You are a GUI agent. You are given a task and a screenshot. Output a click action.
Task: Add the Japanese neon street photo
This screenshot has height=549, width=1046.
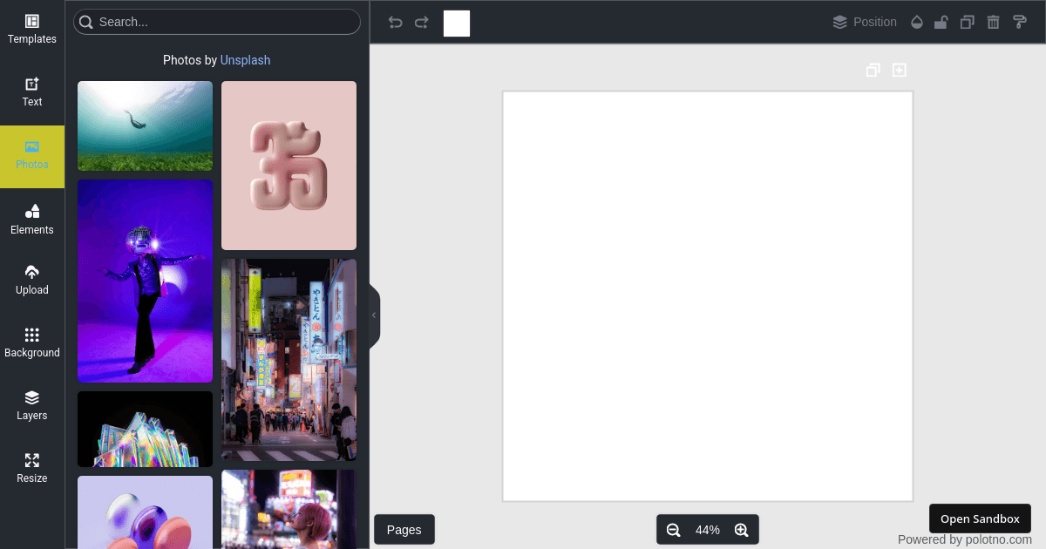pyautogui.click(x=289, y=360)
